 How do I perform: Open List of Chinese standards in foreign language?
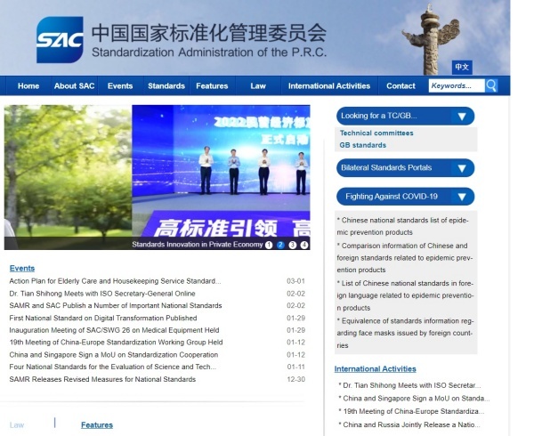pos(405,295)
